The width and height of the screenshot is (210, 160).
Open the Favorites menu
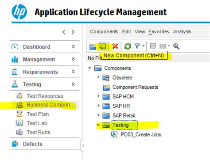(159, 31)
